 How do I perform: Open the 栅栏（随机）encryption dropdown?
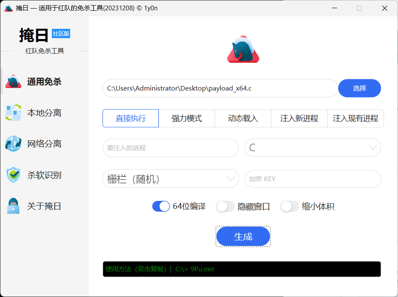[x=170, y=179]
